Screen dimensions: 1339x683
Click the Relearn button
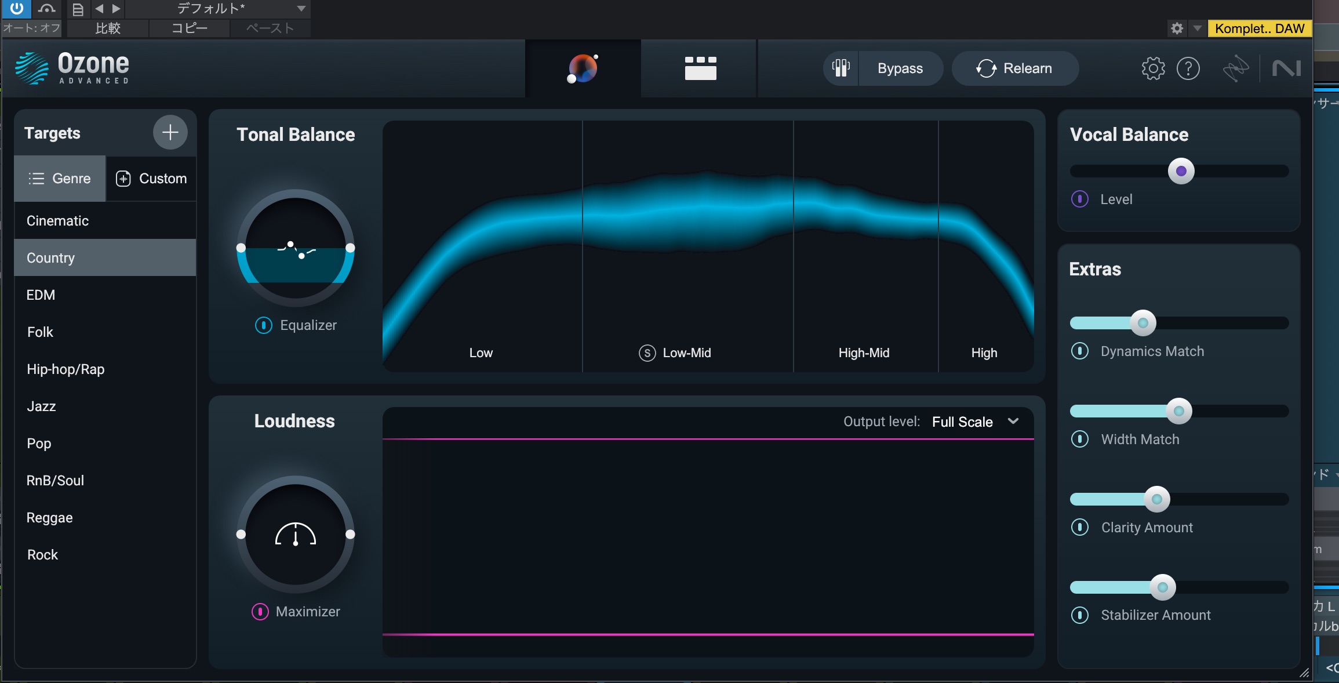click(1015, 68)
